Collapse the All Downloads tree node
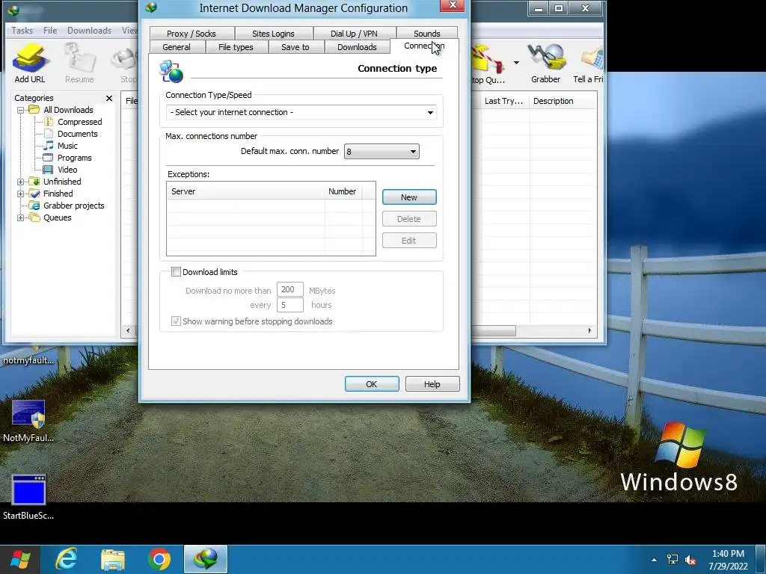Image resolution: width=766 pixels, height=574 pixels. (20, 110)
